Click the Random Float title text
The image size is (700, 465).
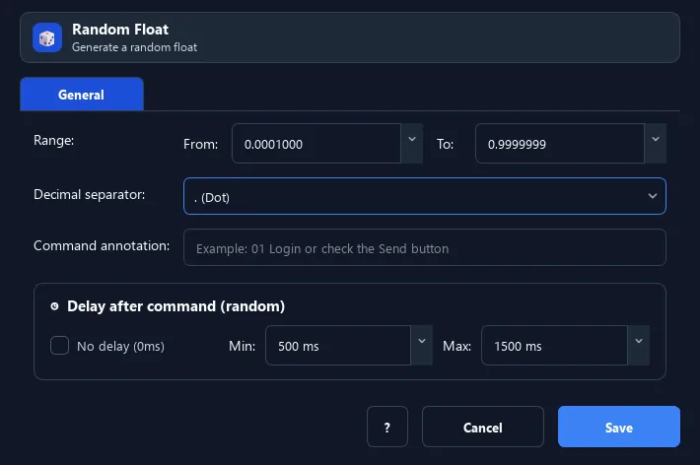point(120,30)
